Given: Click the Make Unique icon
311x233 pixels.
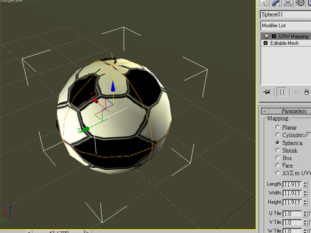Looking at the screenshot, I should tap(297, 92).
